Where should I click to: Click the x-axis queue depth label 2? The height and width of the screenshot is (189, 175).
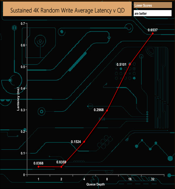tap(61, 179)
